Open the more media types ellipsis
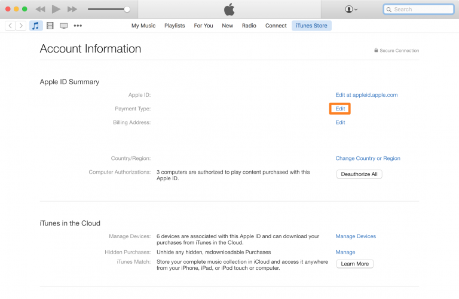The image size is (459, 299). click(x=78, y=26)
